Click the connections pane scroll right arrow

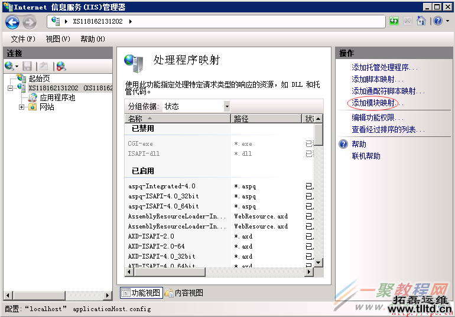pos(108,296)
